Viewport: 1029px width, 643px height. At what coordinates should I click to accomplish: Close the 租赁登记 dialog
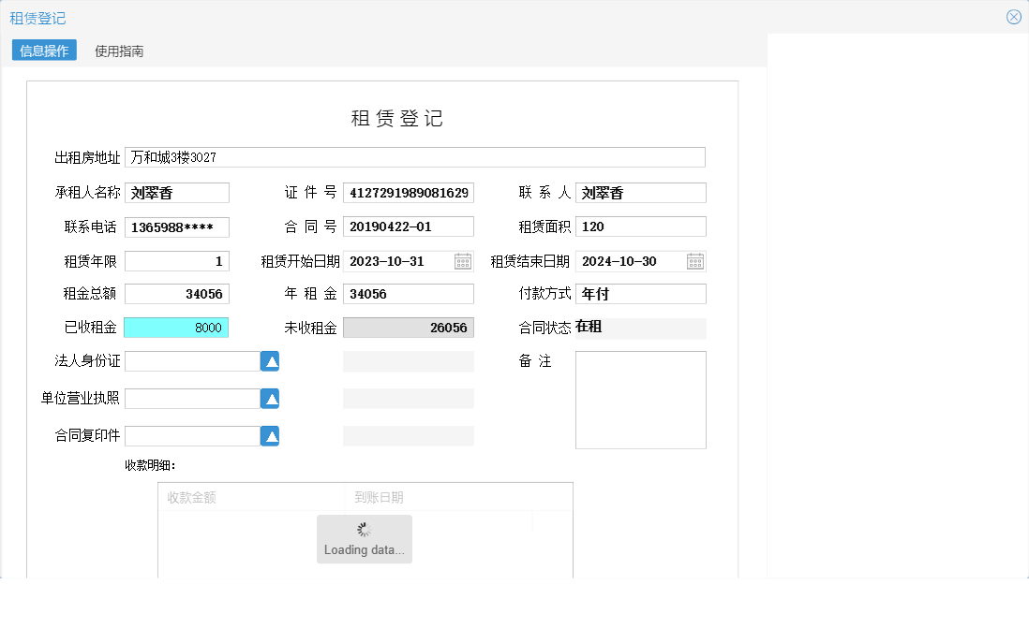pos(1014,16)
